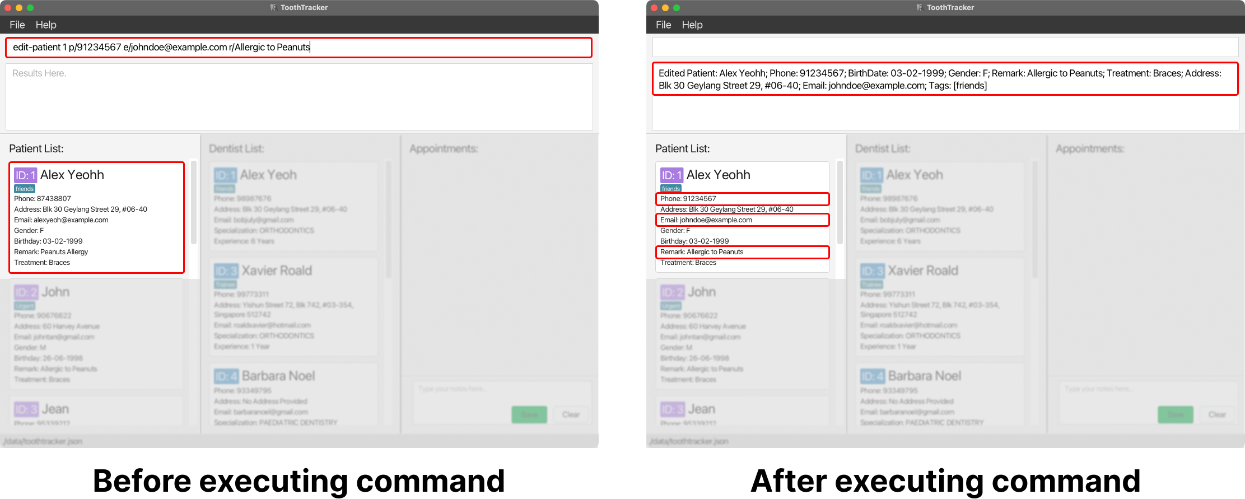Click the 'friends' tag on Alex Yeohh in right window
Viewport: 1245px width, 499px height.
pos(671,189)
